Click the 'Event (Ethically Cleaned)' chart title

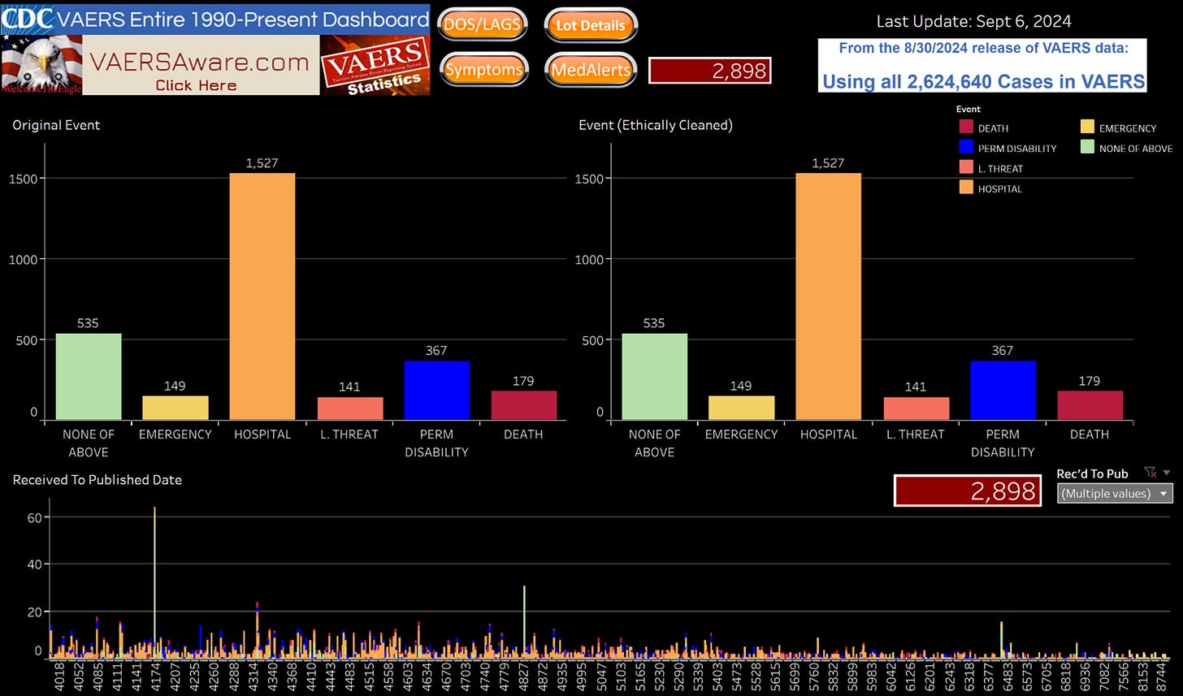click(656, 125)
